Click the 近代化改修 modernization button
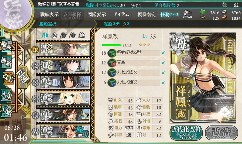The height and width of the screenshot is (144, 242). tap(187, 133)
